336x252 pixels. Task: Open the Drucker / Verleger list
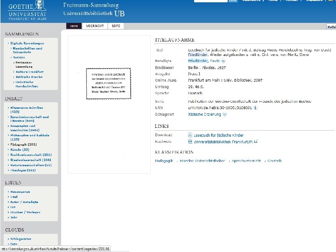point(25,212)
